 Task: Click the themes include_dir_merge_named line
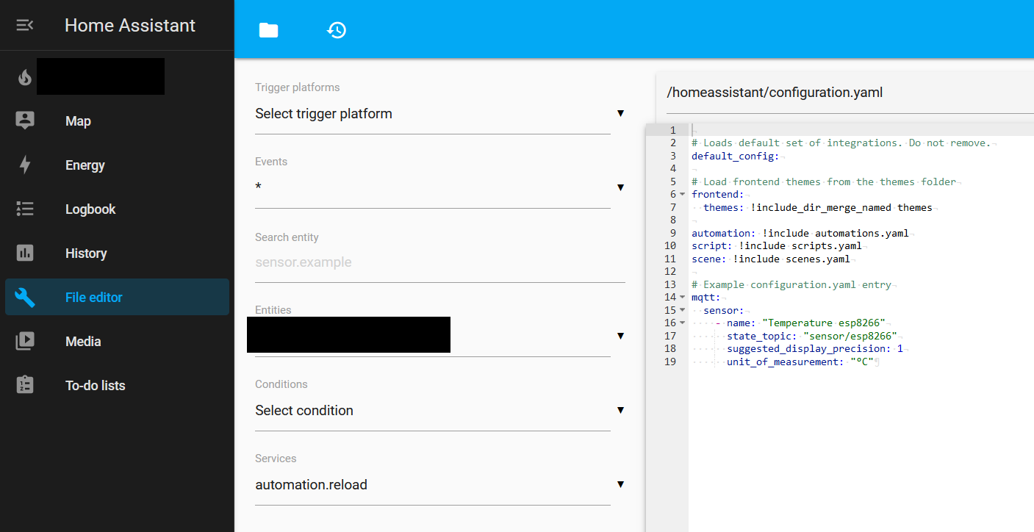tap(818, 207)
